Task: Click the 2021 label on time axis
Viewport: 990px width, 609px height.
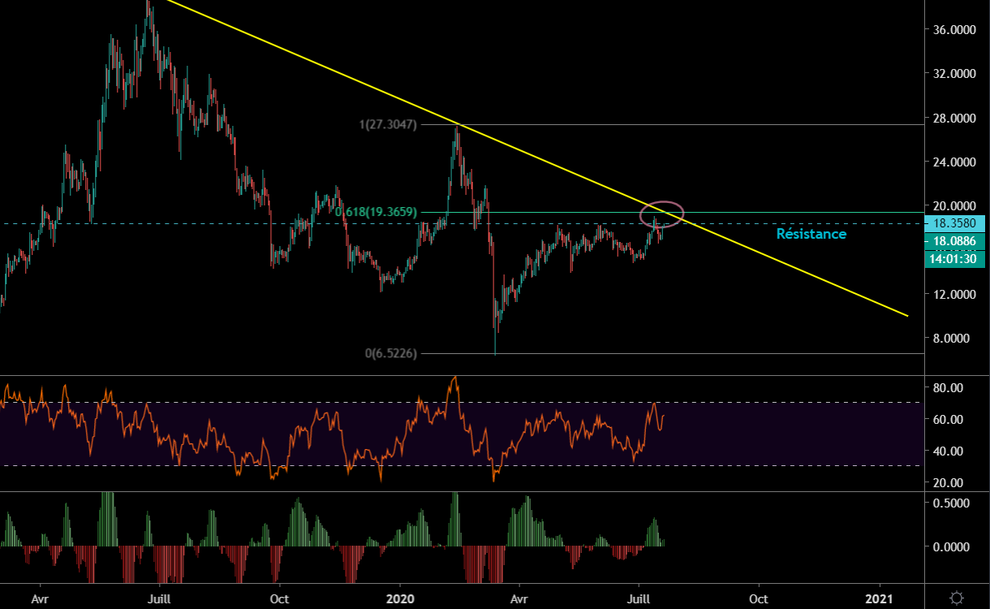Action: tap(880, 598)
